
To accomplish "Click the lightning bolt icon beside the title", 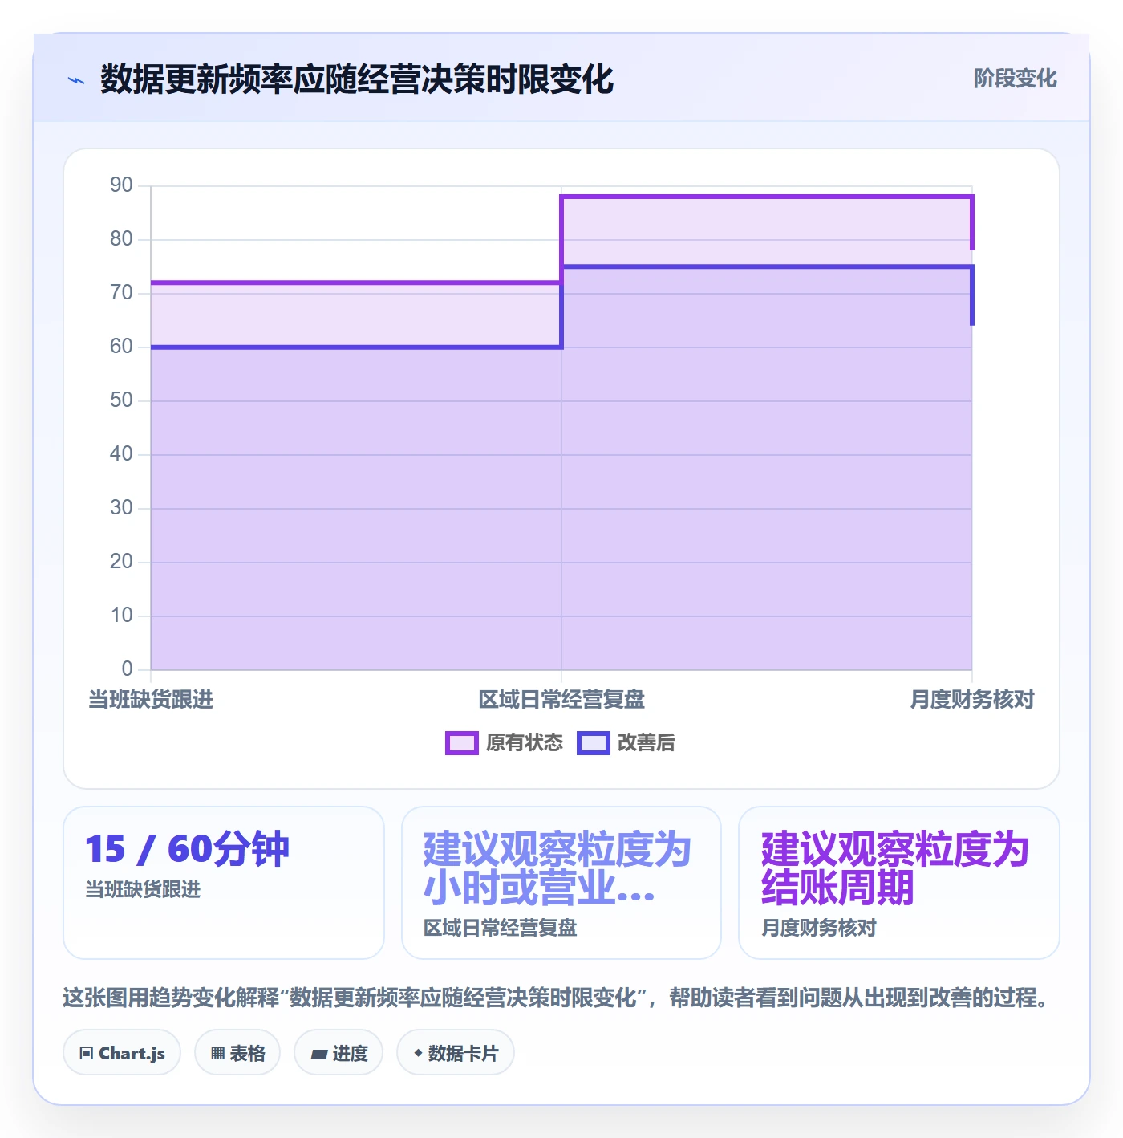I will (76, 80).
